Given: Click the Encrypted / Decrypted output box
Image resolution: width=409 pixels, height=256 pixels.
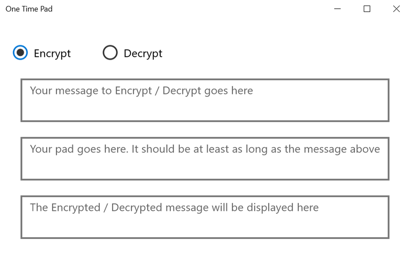Looking at the screenshot, I should 205,217.
